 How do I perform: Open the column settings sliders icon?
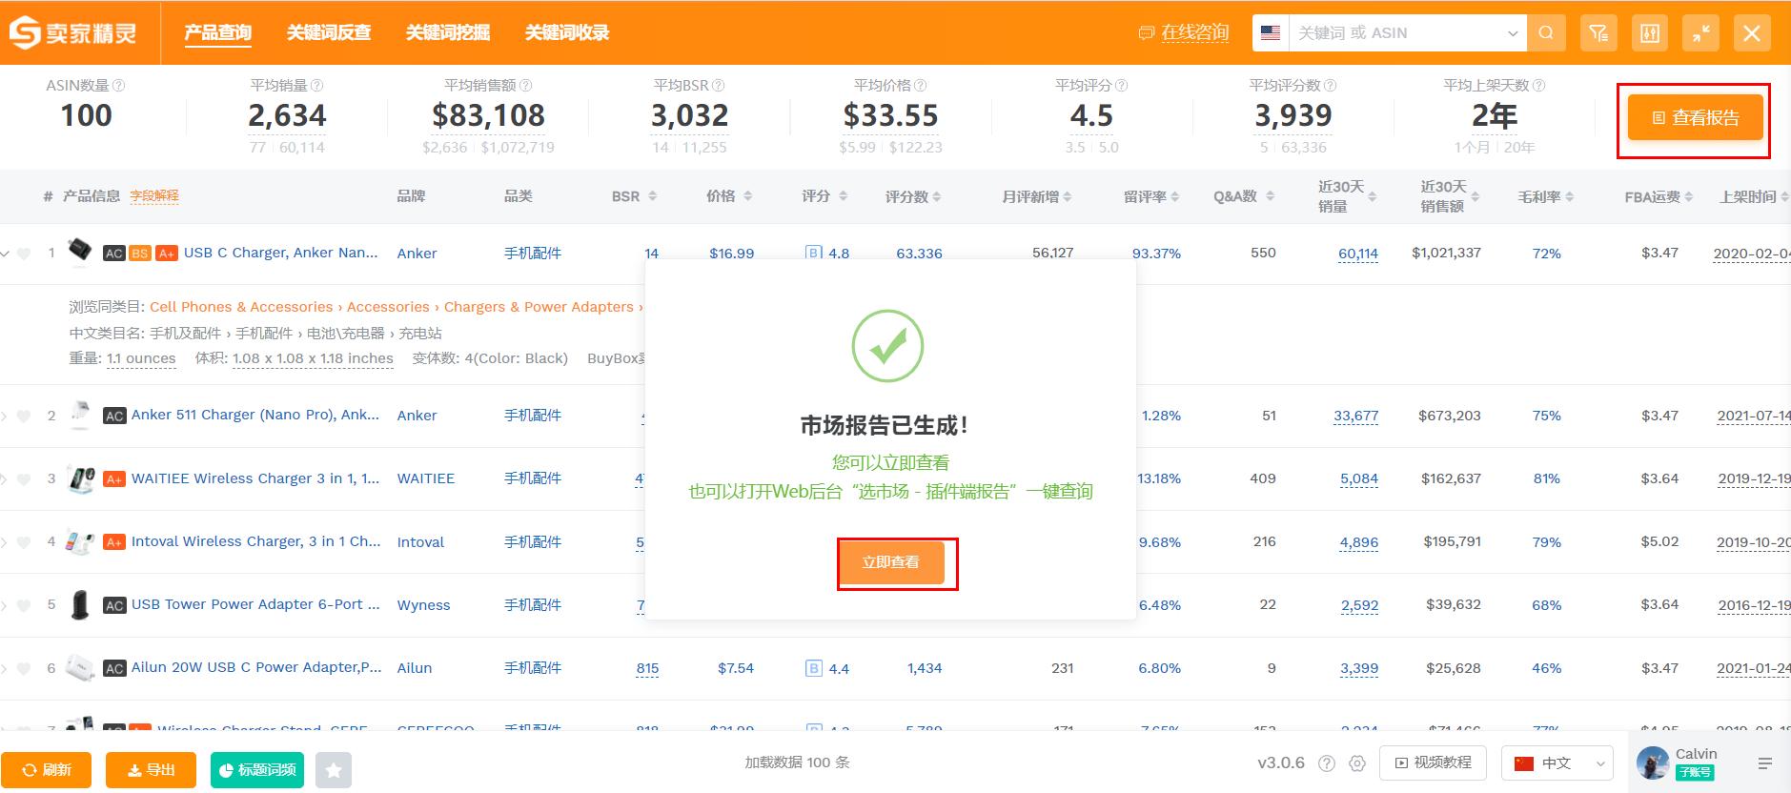[1650, 33]
